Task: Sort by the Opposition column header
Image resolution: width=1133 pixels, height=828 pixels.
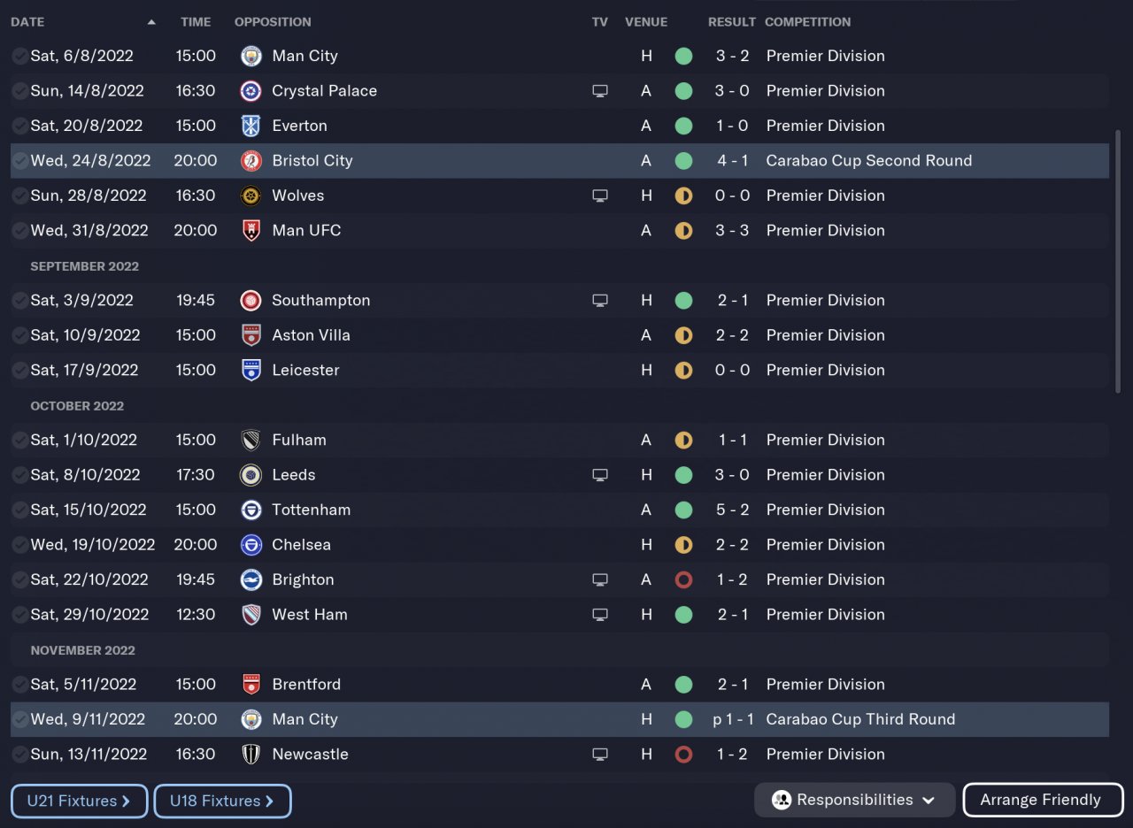Action: tap(273, 22)
